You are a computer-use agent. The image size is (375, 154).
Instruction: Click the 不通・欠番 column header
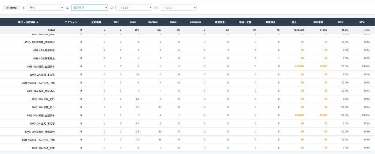click(x=245, y=22)
